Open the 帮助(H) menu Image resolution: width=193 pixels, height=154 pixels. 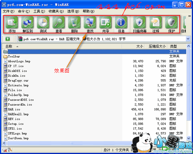click(x=88, y=11)
